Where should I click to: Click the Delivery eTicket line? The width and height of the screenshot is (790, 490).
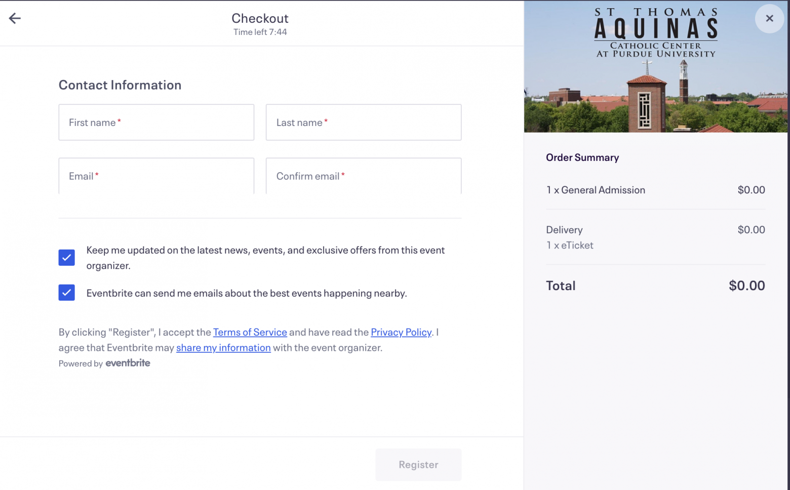(655, 237)
